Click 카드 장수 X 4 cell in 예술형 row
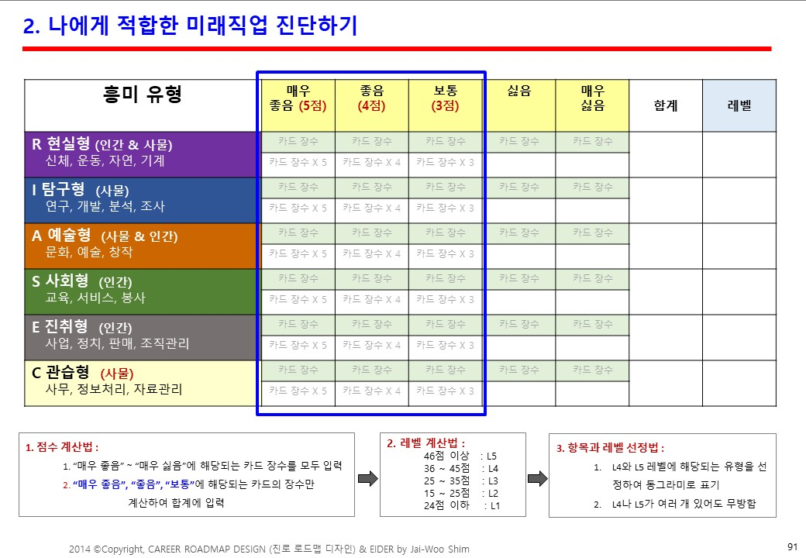 pyautogui.click(x=372, y=256)
